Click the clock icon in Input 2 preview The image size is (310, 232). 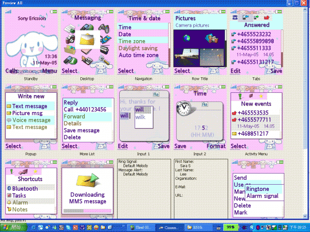[x=184, y=108]
